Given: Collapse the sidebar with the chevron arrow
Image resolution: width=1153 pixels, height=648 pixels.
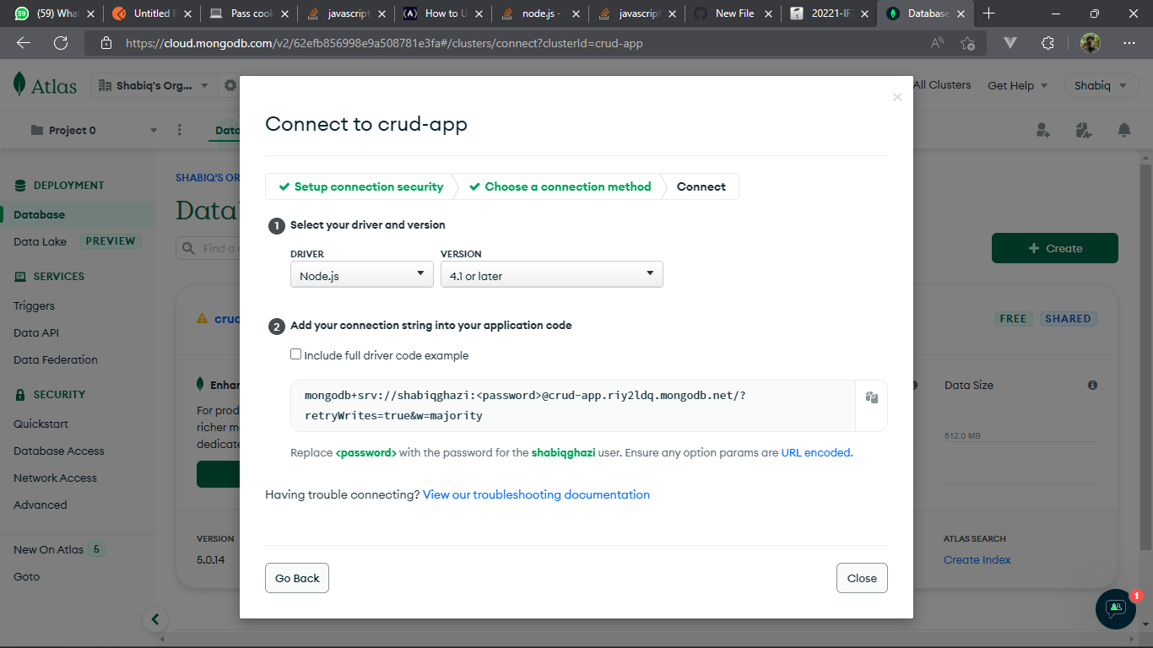Looking at the screenshot, I should pos(155,618).
